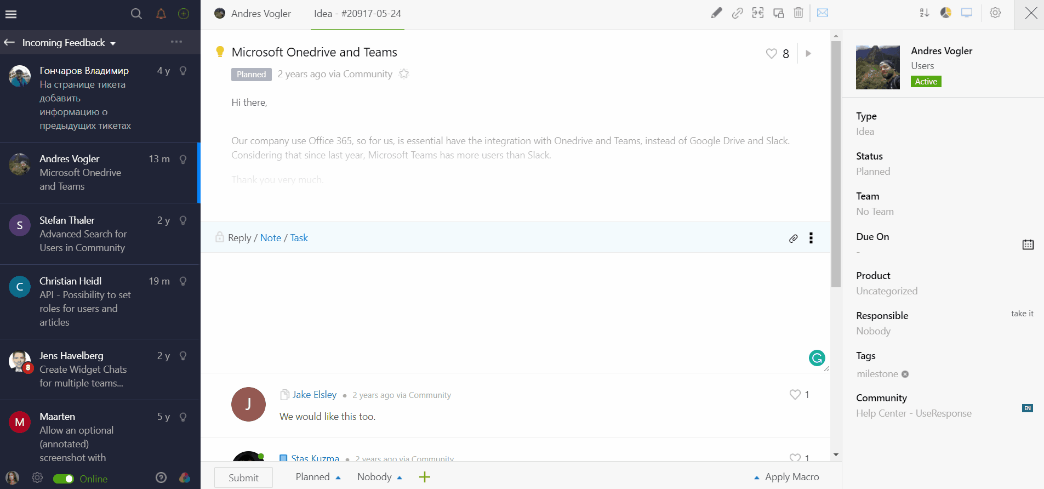
Task: Expand Incoming Feedback dropdown
Action: coord(69,43)
